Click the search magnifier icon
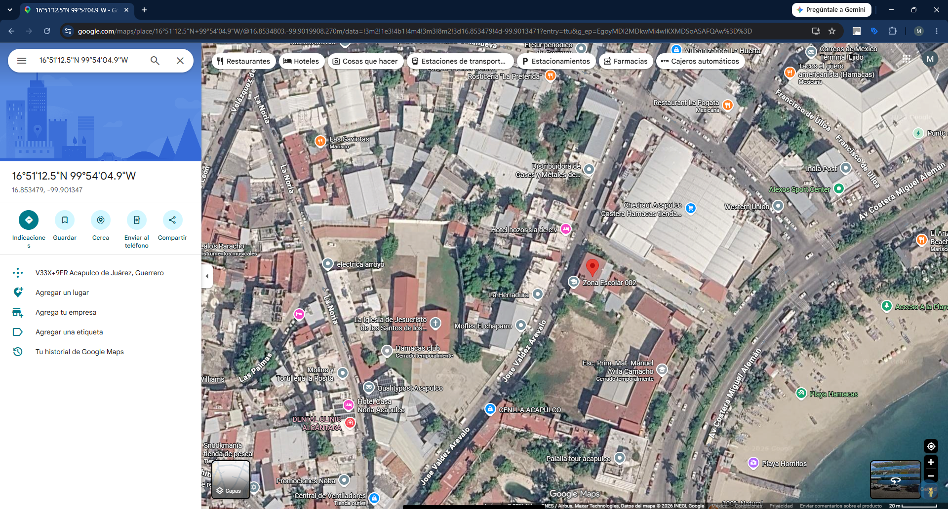This screenshot has width=948, height=509. 155,60
